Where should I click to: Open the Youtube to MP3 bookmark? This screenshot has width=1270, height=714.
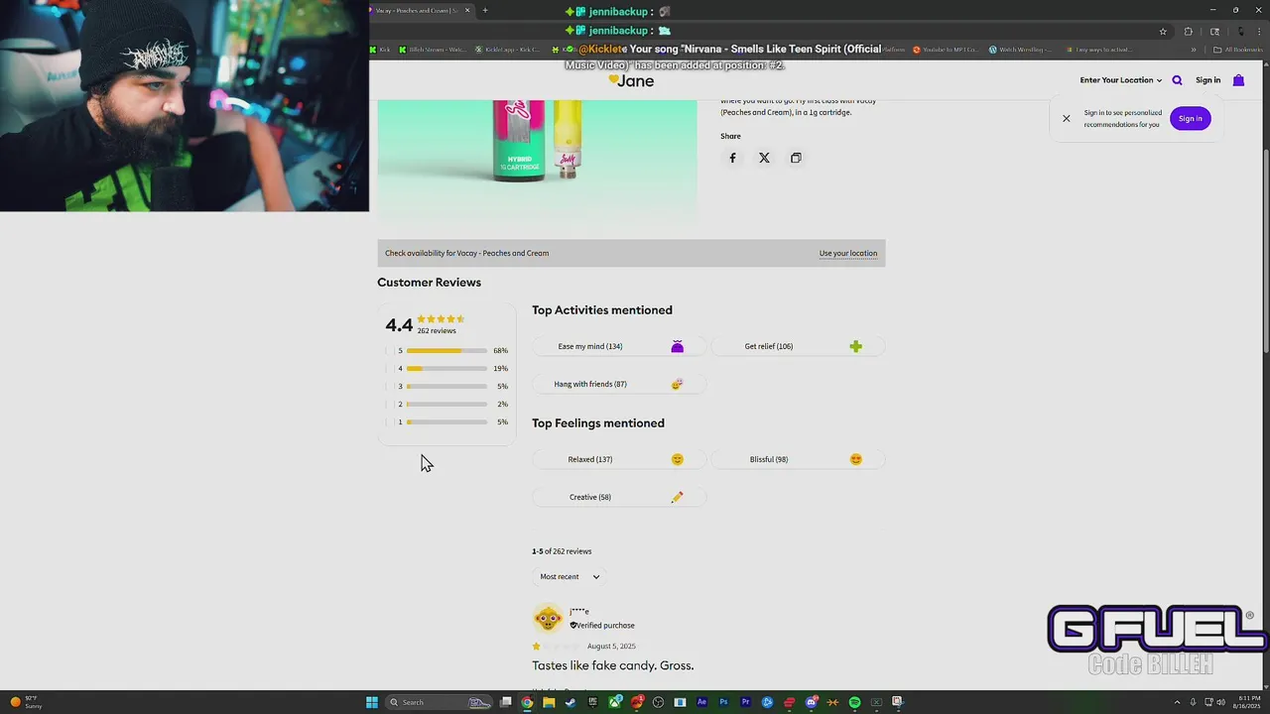coord(945,50)
